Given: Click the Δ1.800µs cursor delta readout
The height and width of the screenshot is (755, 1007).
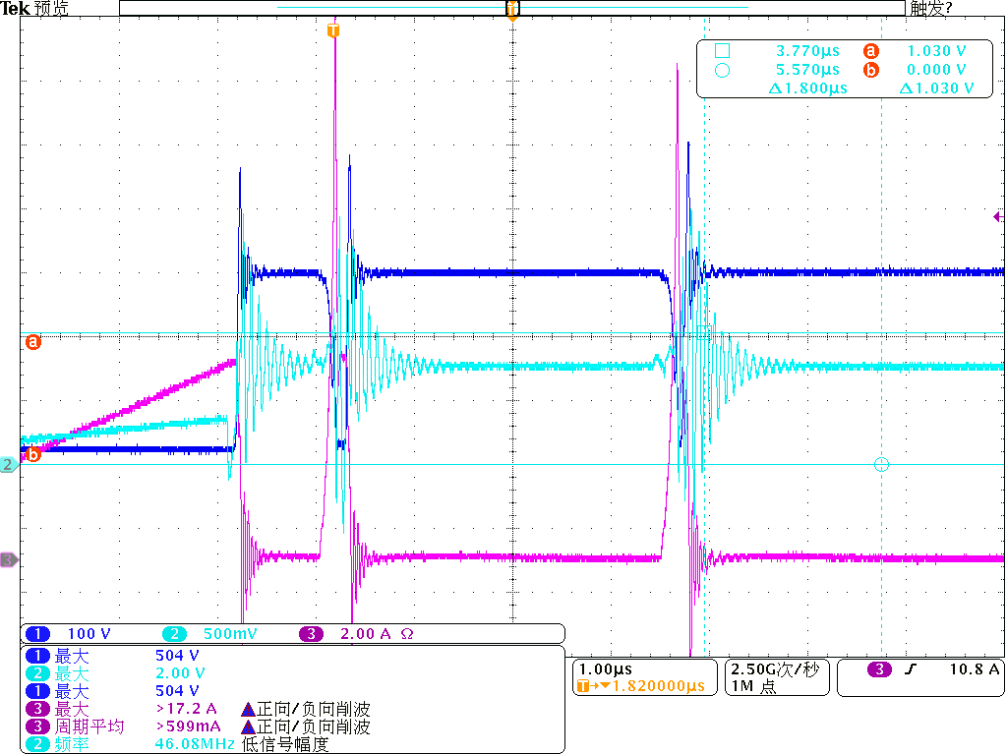Looking at the screenshot, I should point(808,88).
